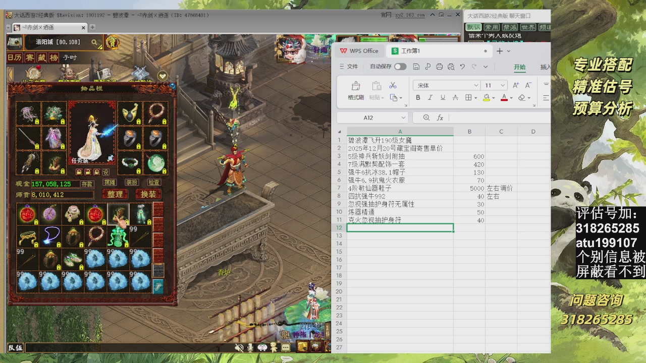Viewport: 646px width, 363px height.
Task: Open the font name 宋体 dropdown
Action: tap(475, 85)
